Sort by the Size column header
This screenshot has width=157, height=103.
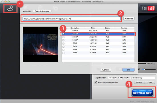(93, 28)
